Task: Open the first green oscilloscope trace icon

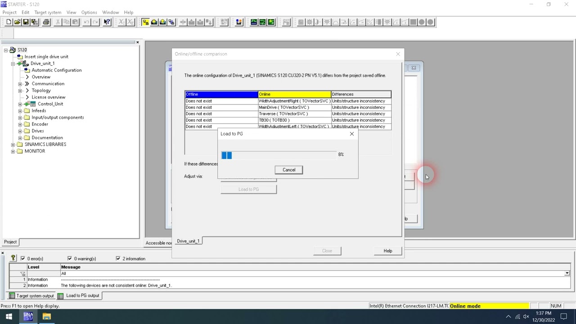Action: point(254,22)
